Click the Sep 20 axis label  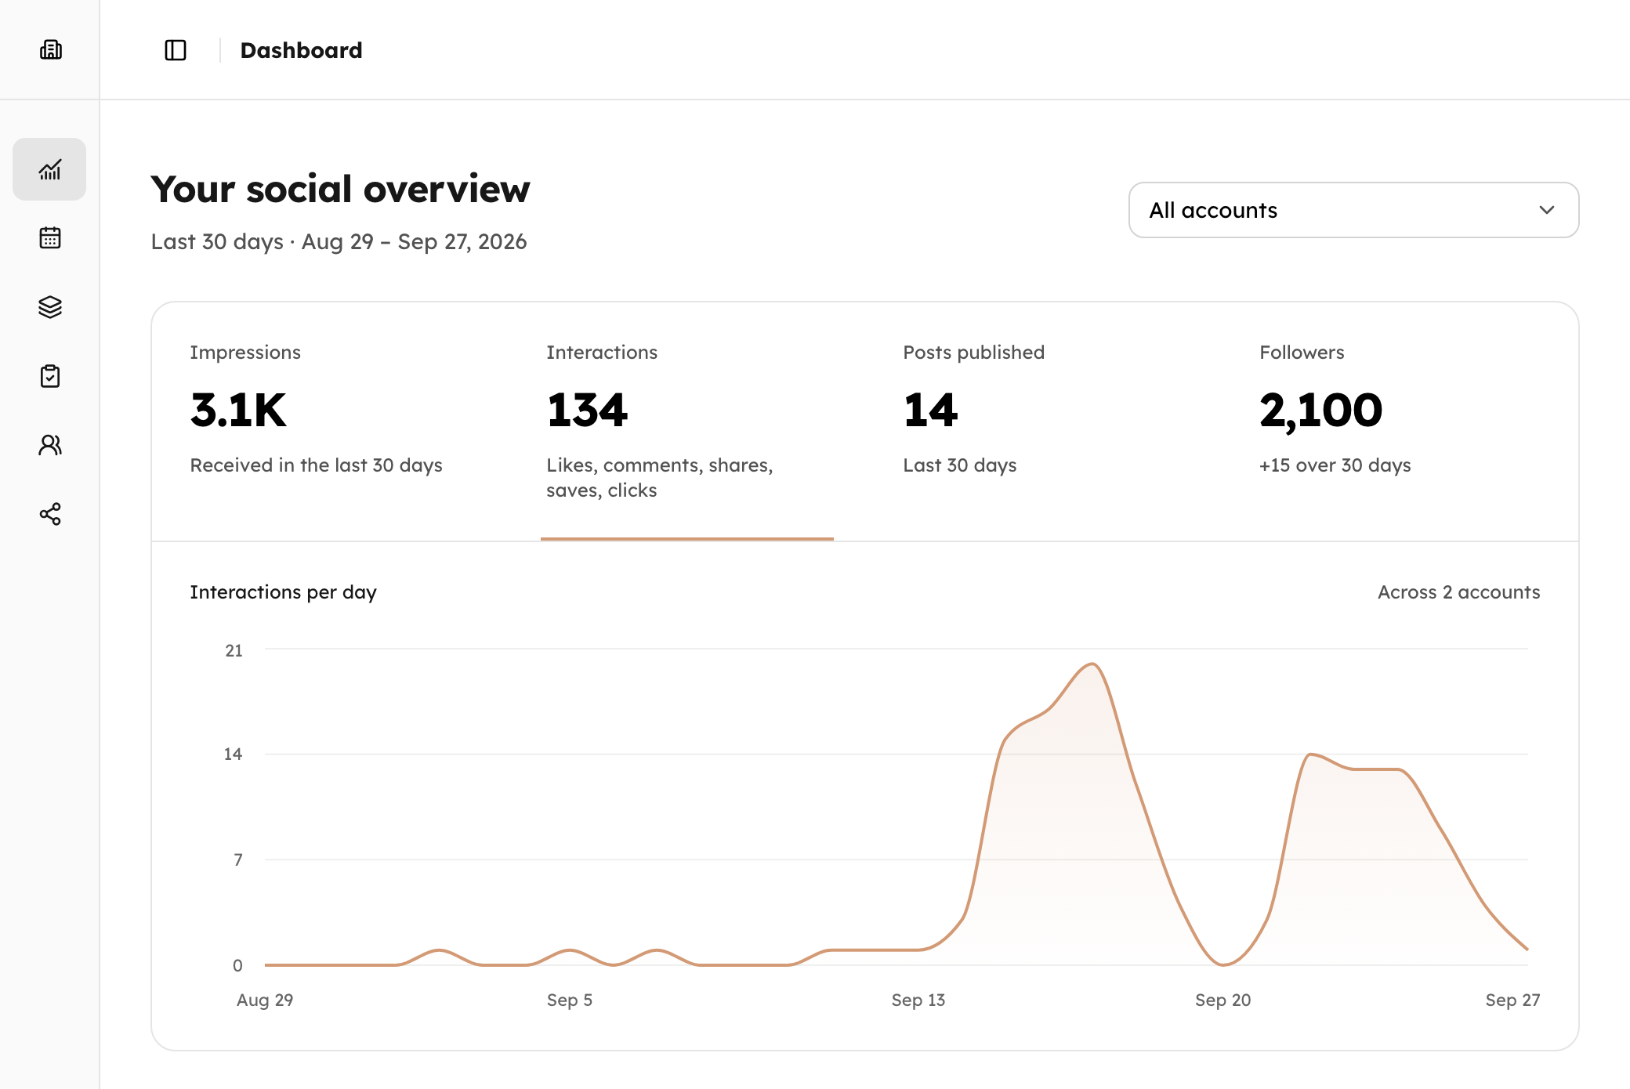coord(1222,1000)
